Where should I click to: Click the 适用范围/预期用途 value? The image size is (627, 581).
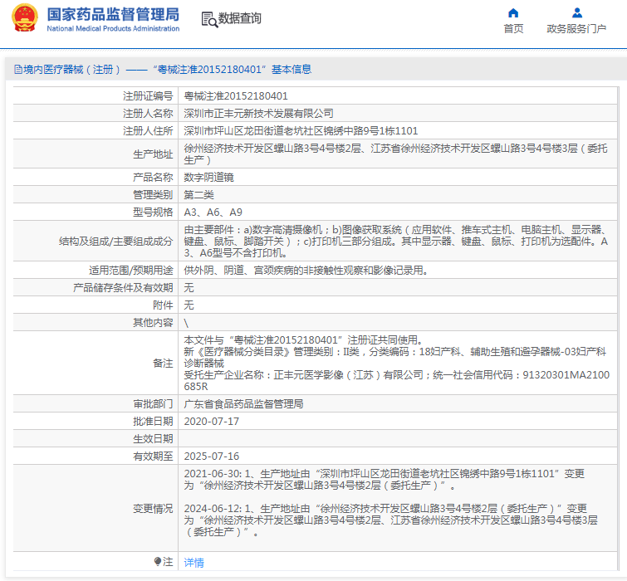pyautogui.click(x=306, y=270)
